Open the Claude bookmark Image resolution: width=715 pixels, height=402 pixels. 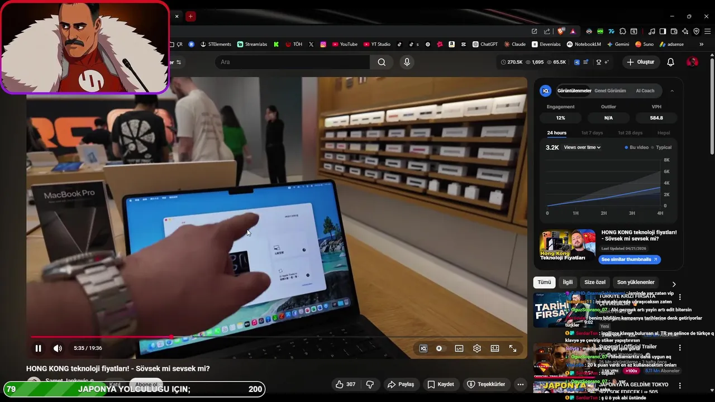point(515,44)
